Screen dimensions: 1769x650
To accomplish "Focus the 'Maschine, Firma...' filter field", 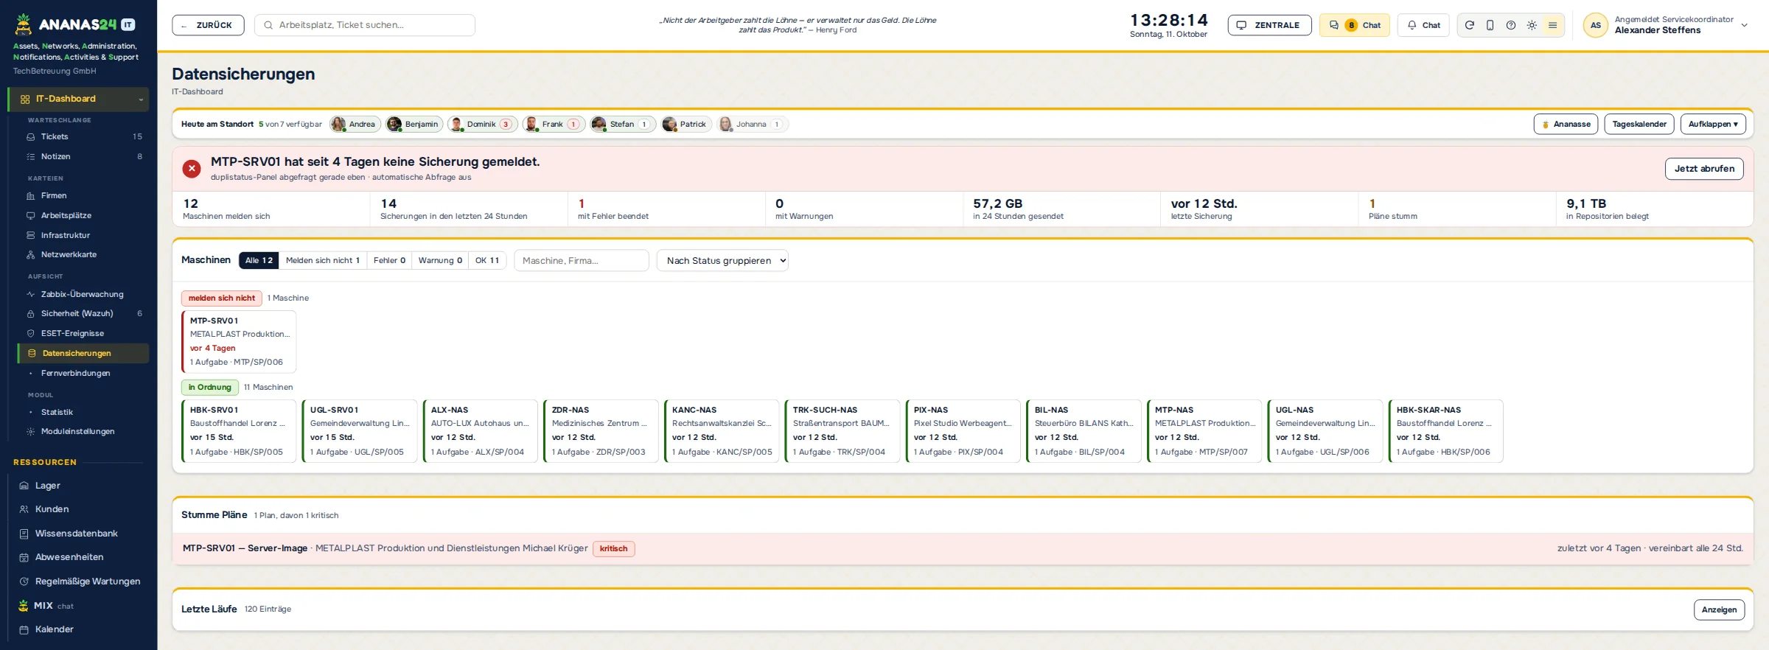I will (x=582, y=261).
